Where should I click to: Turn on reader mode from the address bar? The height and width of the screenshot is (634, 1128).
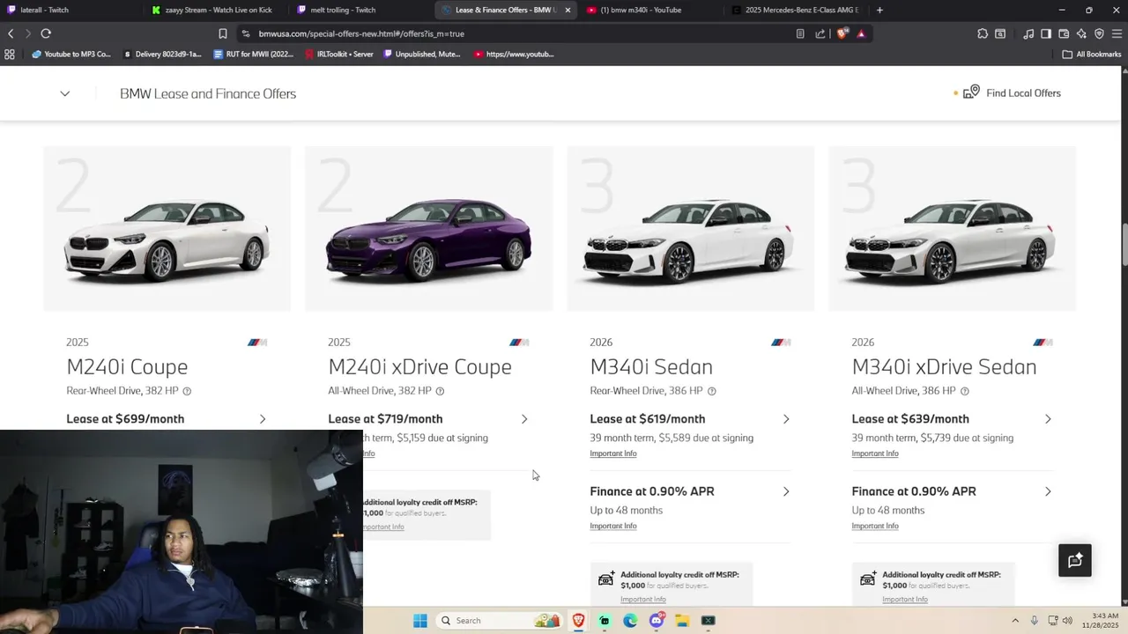pos(800,33)
